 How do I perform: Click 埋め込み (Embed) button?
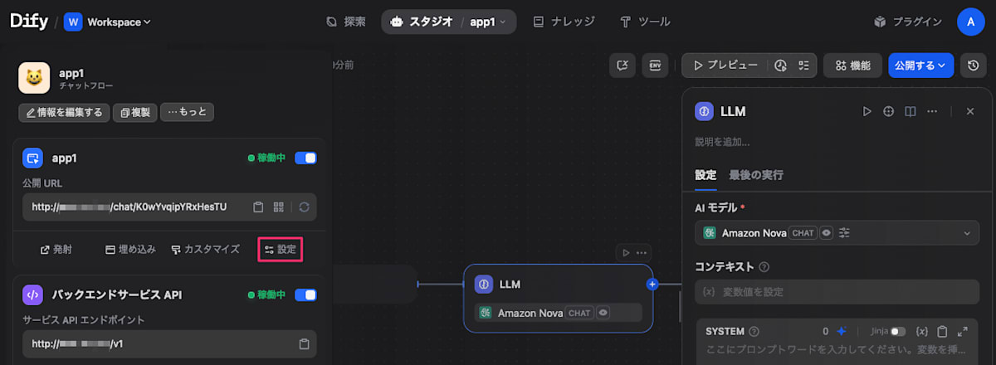pos(130,249)
